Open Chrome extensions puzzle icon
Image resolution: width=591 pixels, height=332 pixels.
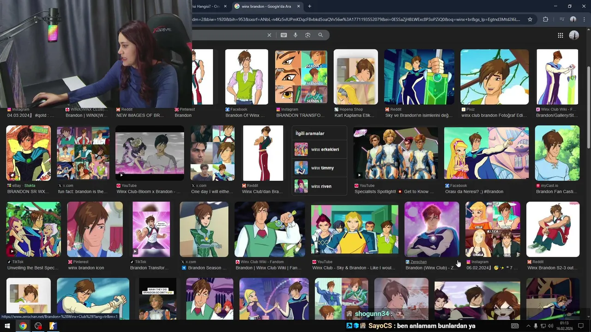(x=546, y=19)
